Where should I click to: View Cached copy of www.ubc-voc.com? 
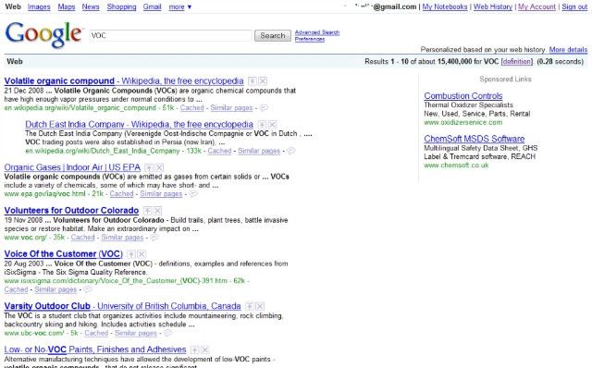96,333
